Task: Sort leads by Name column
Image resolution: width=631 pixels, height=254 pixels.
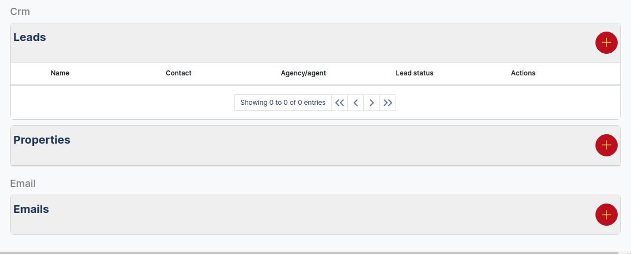Action: [x=60, y=73]
